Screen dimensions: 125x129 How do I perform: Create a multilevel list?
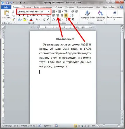click(66, 12)
